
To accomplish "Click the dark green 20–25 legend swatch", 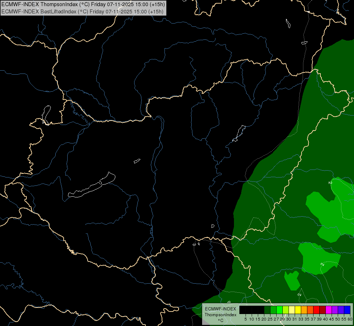I will (267, 310).
